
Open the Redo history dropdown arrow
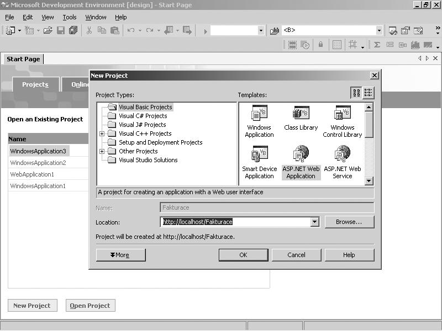159,30
